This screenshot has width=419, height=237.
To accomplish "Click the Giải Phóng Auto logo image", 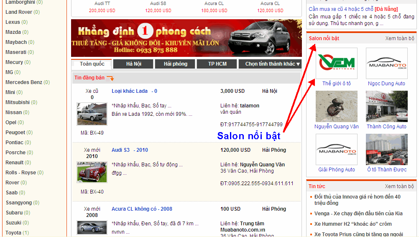I will [337, 149].
